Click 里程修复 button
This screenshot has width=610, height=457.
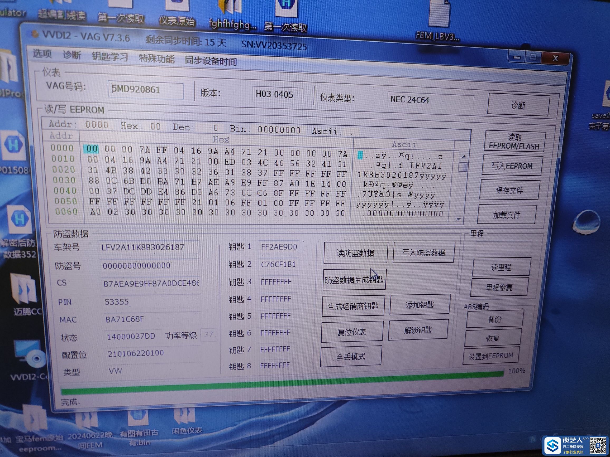[x=499, y=287]
